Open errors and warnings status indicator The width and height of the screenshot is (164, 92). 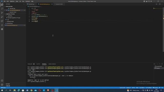pos(3,88)
